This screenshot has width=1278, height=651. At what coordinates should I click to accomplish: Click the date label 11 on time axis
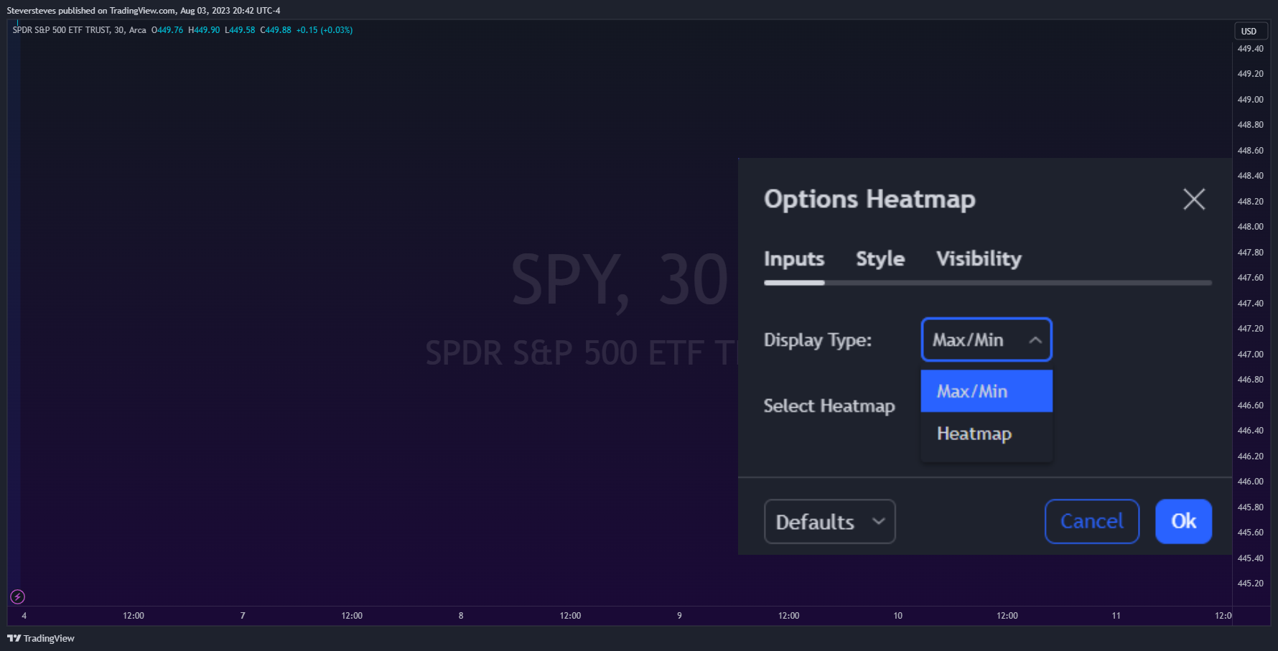coord(1116,616)
